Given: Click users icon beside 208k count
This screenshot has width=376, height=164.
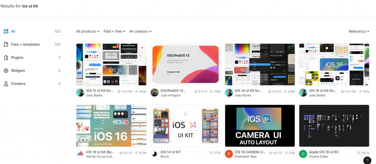Looking at the screenshot, I should (285, 92).
